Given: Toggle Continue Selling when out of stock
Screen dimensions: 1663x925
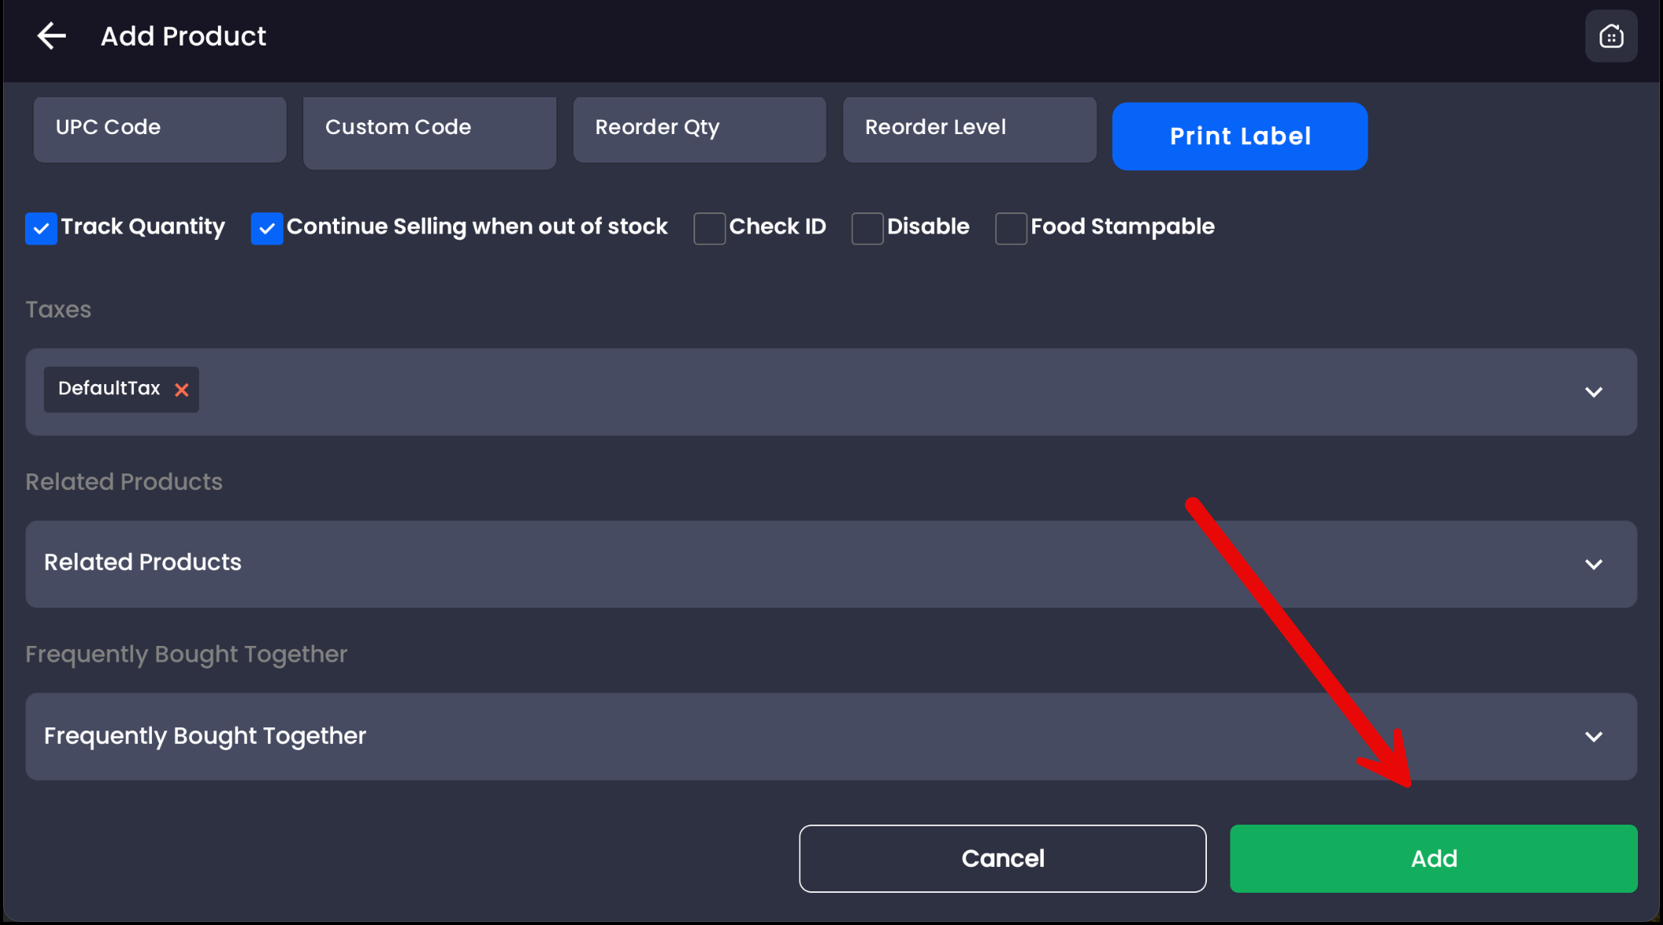Looking at the screenshot, I should point(266,228).
